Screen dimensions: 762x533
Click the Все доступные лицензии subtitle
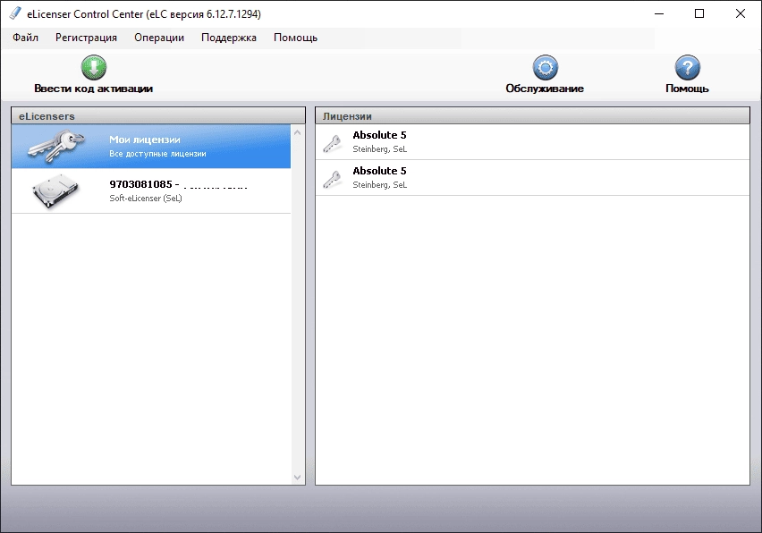(157, 154)
